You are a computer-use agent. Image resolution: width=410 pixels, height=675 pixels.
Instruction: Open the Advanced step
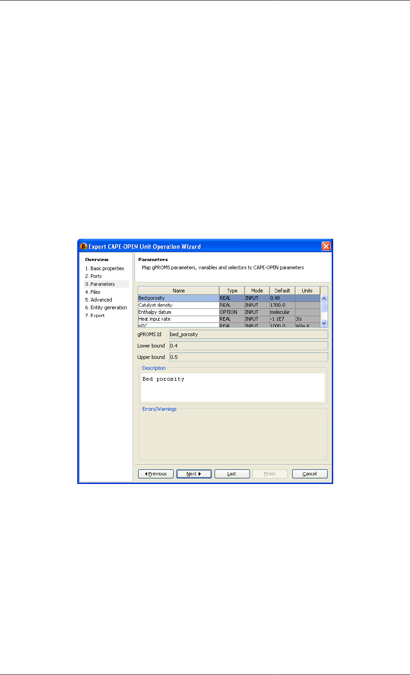tap(99, 300)
